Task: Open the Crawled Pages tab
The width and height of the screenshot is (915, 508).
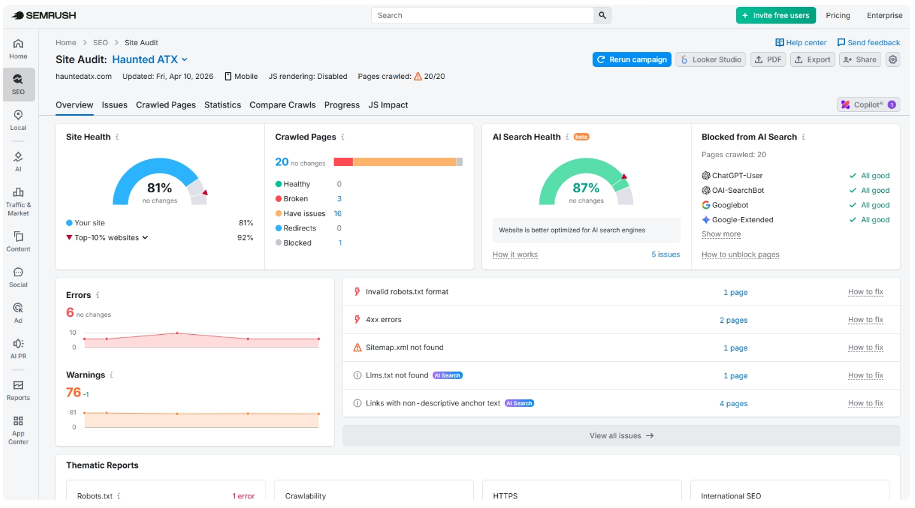Action: point(166,105)
